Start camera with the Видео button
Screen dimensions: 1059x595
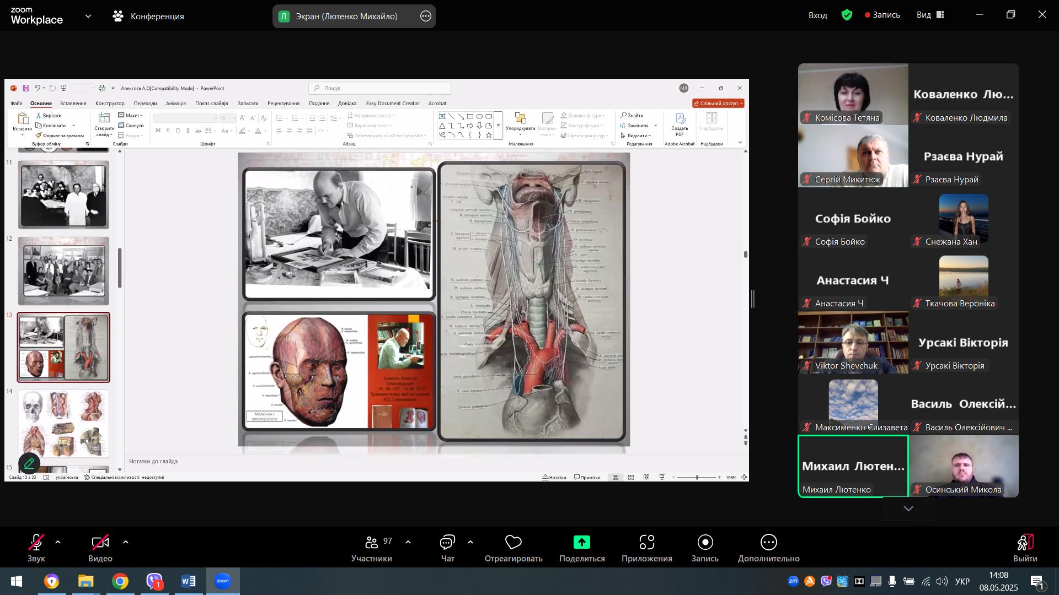100,548
